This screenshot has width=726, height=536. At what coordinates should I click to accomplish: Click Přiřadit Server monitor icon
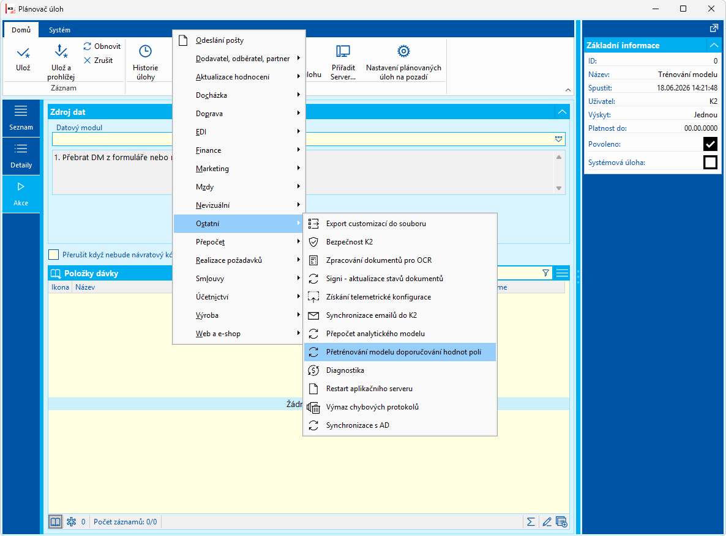343,51
